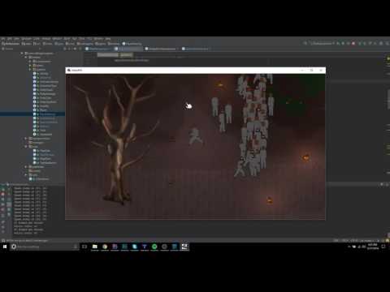Open the Run panel settings gear icon
The image size is (390, 292).
click(x=382, y=184)
